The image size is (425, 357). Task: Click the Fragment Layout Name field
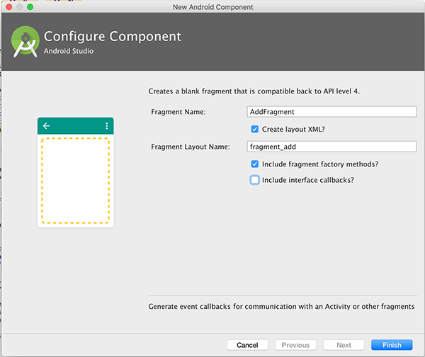point(331,147)
